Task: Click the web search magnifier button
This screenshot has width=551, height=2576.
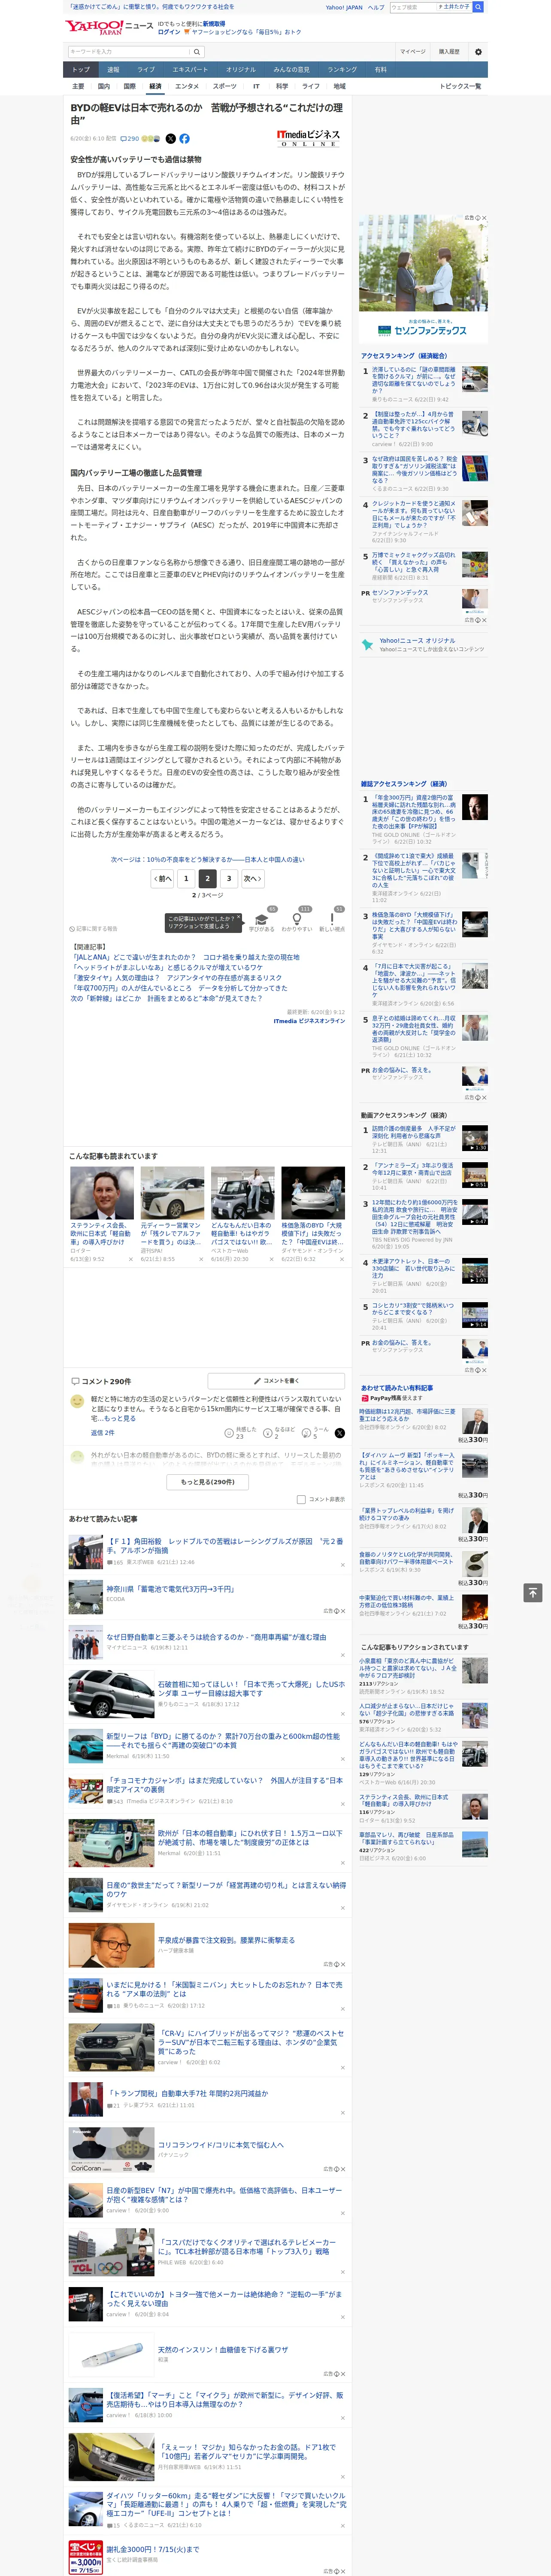Action: (x=478, y=7)
